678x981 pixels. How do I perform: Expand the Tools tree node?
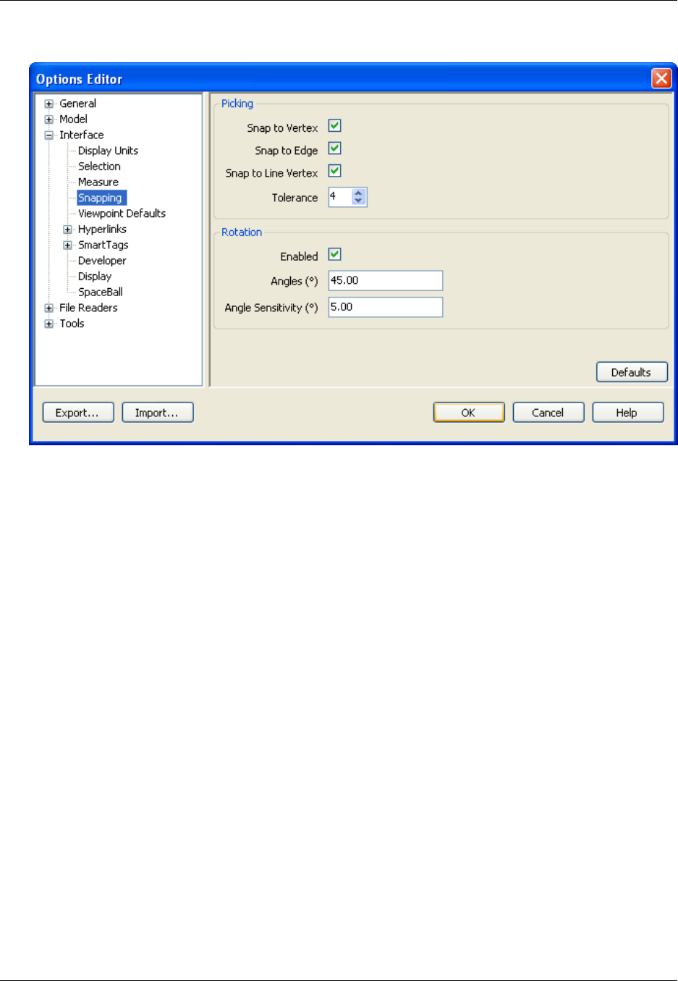[49, 324]
